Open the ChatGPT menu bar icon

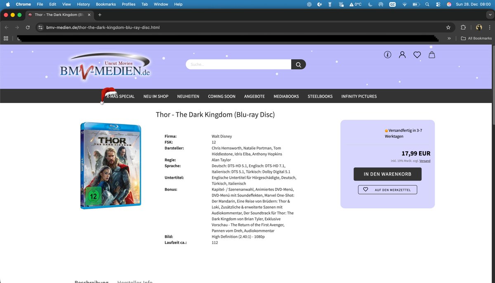(309, 4)
